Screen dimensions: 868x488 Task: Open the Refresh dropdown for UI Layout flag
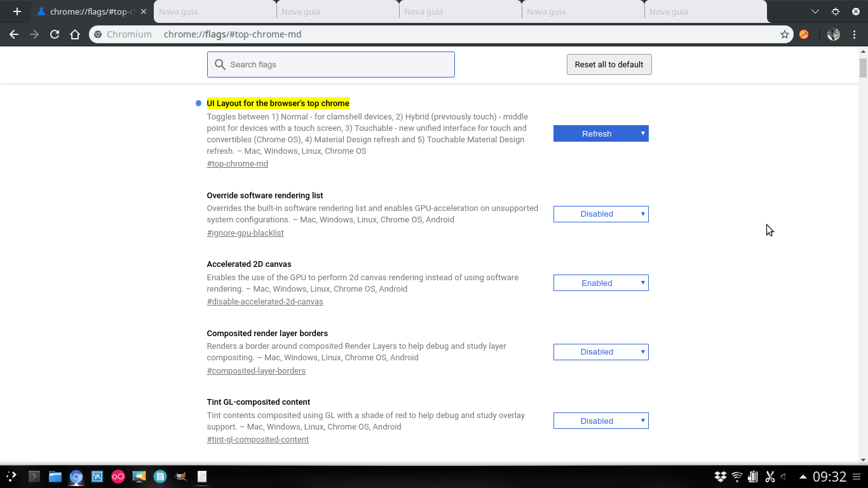(600, 133)
